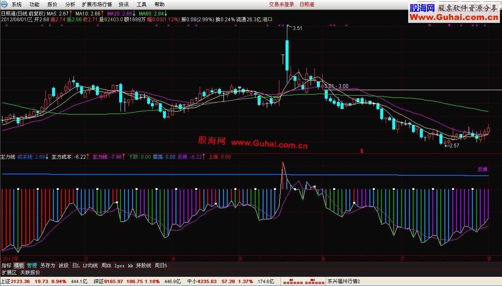Click the application logo icon beside 系统
Screen dimensions: 502x286
tap(5, 4)
